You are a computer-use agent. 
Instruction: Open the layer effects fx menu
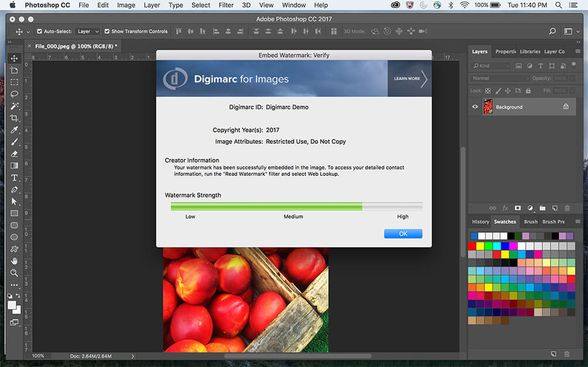point(505,208)
